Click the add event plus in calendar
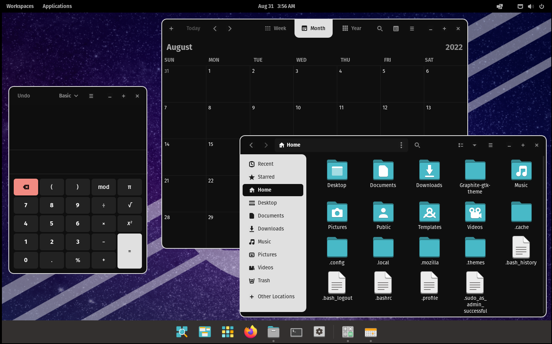 coord(171,29)
